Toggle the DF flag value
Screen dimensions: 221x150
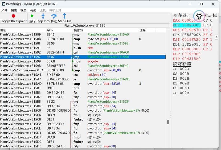tap(208, 25)
